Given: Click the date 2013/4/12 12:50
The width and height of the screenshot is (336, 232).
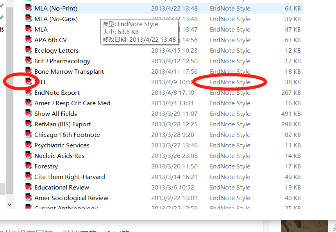Looking at the screenshot, I should (x=174, y=61).
